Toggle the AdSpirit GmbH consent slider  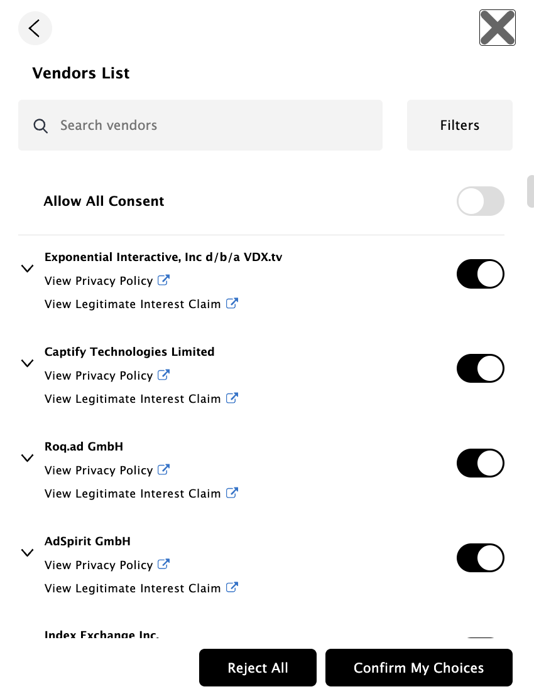point(481,558)
